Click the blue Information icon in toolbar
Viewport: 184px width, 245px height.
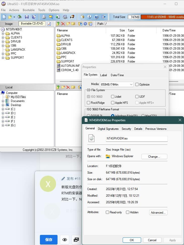click(89, 17)
